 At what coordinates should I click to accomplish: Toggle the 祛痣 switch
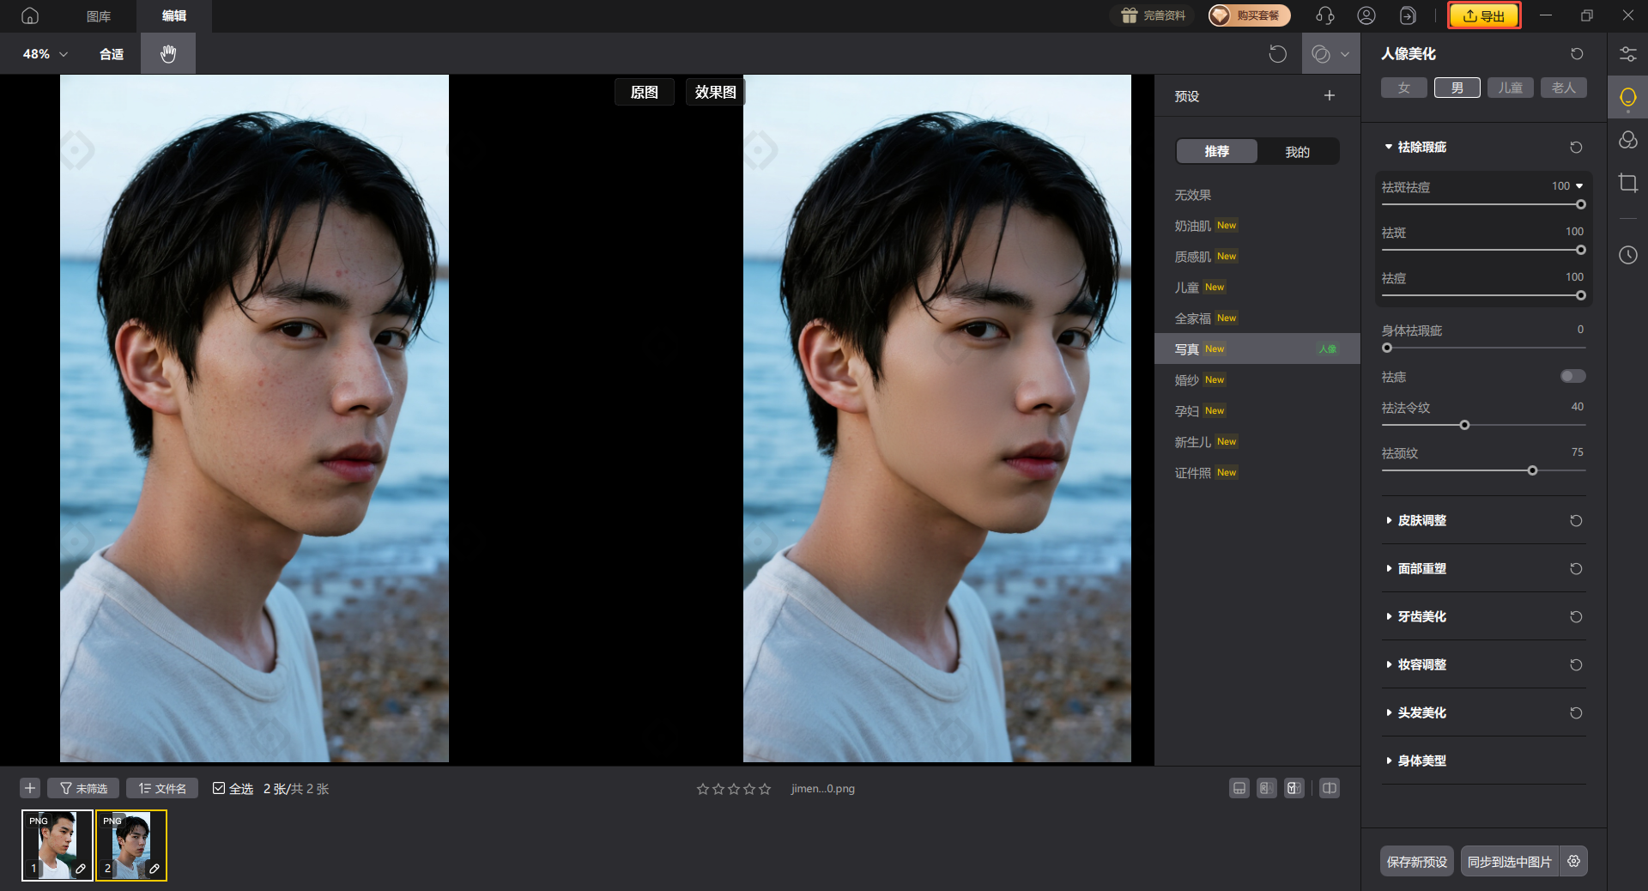[x=1572, y=376]
